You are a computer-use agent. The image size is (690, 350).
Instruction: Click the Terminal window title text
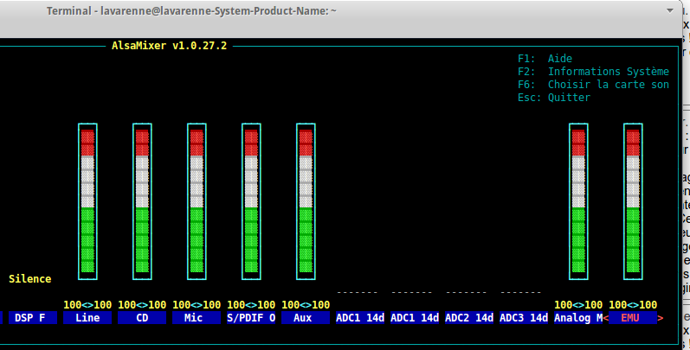(191, 11)
